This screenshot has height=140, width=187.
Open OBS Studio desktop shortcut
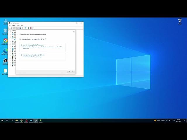pyautogui.click(x=5, y=61)
